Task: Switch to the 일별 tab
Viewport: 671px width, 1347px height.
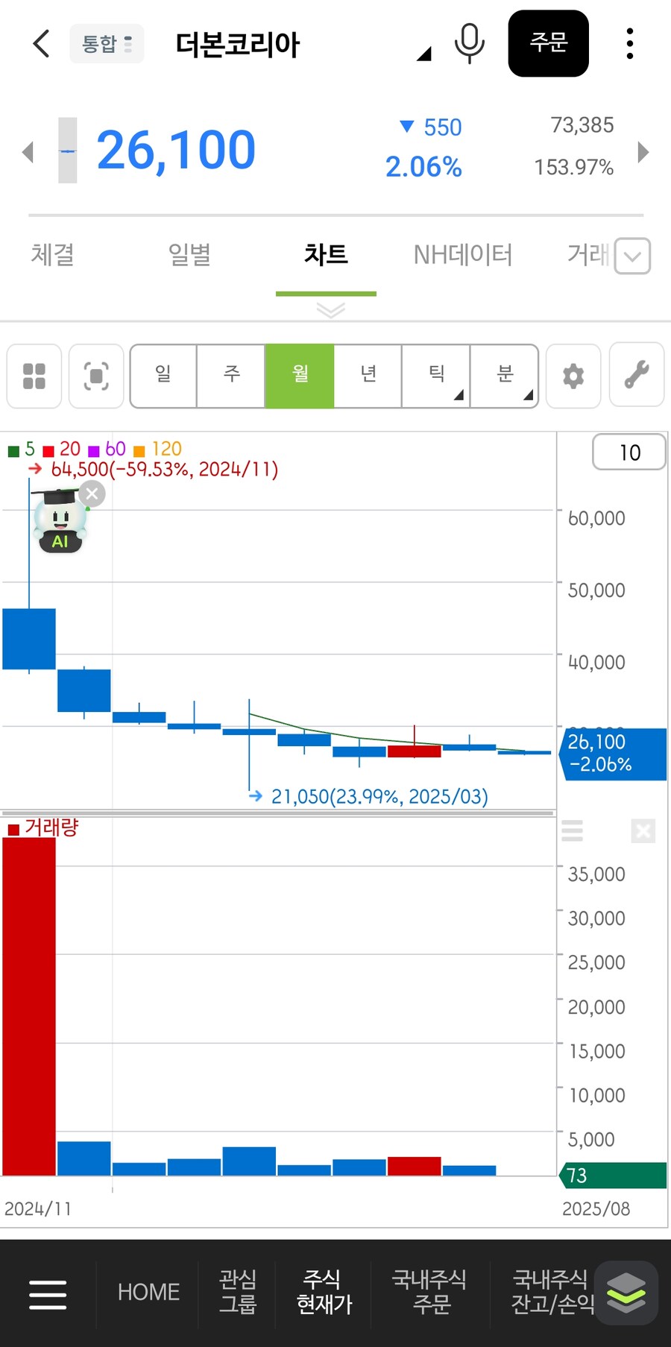Action: pos(189,255)
